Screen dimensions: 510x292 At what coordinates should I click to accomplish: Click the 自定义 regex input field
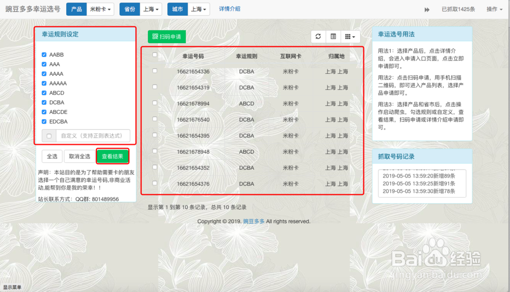(93, 136)
